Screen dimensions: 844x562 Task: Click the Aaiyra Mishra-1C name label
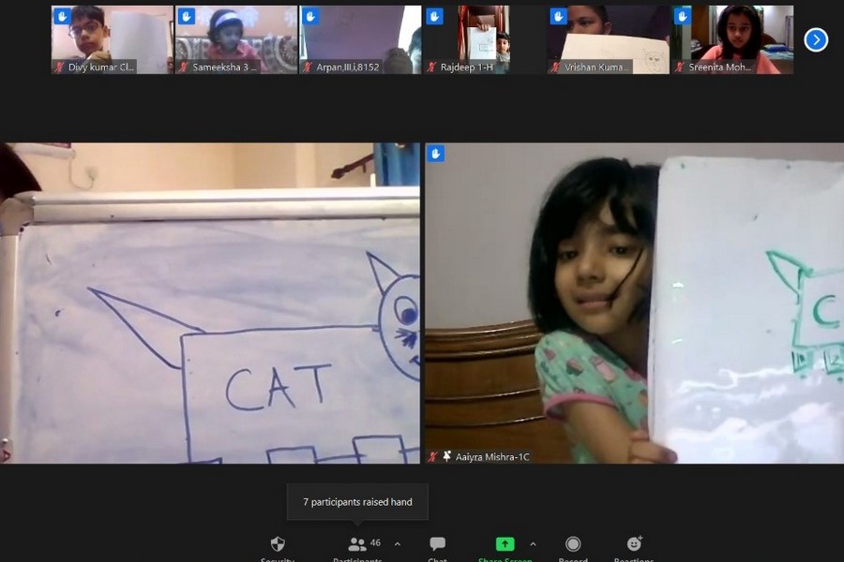point(492,456)
